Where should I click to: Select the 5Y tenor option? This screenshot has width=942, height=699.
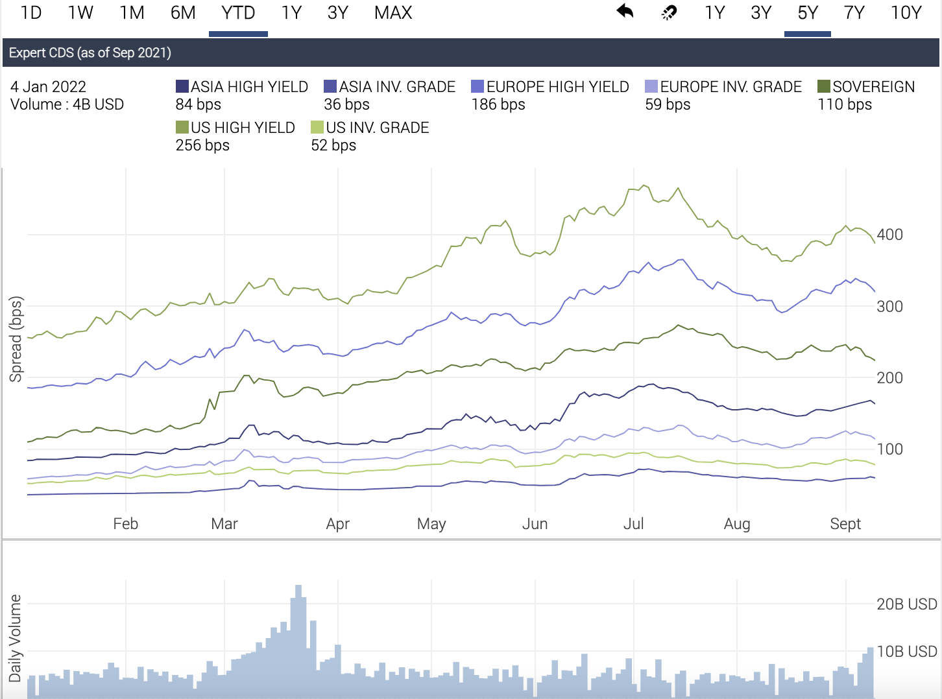point(808,13)
